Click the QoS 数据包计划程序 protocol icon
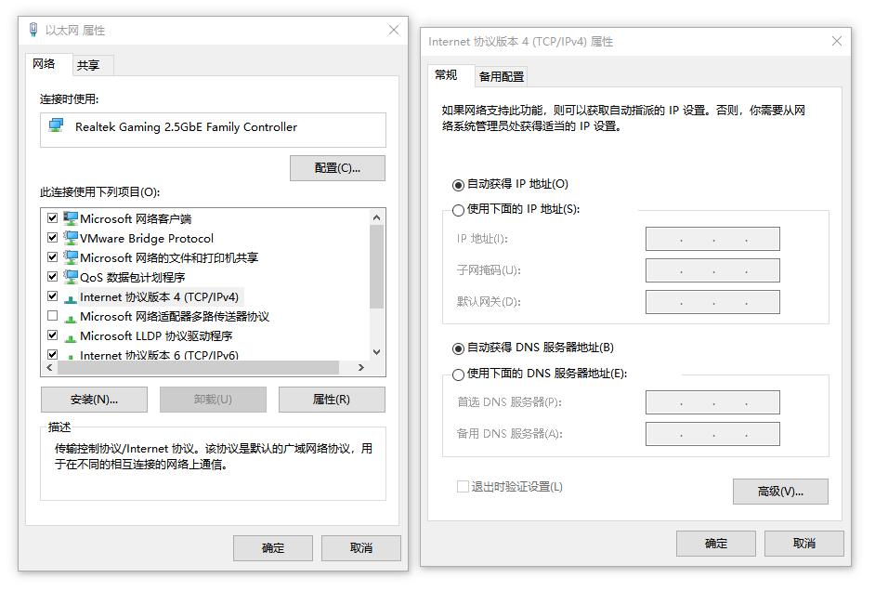875x591 pixels. click(x=69, y=277)
